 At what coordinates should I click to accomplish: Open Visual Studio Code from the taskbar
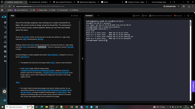pos(86,107)
